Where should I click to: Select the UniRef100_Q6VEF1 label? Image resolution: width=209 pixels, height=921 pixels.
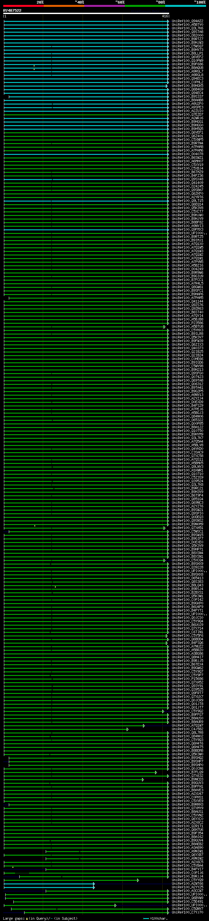point(187,132)
